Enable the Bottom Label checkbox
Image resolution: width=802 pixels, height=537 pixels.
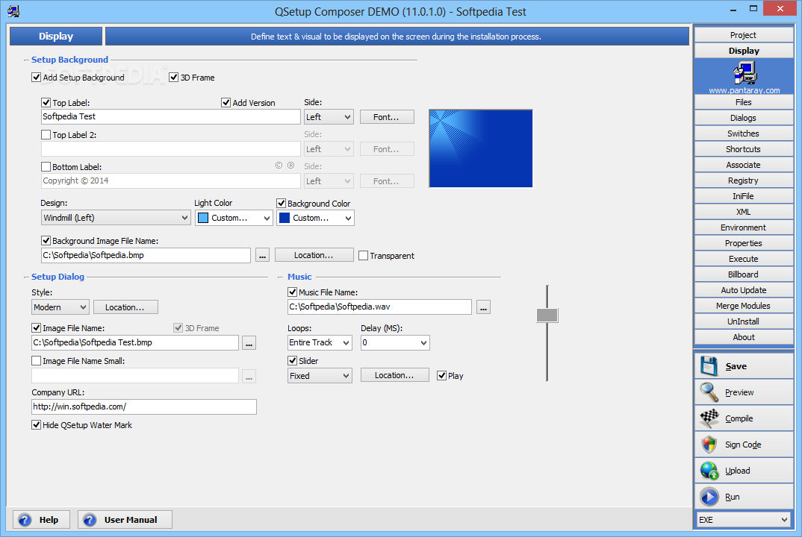click(x=46, y=166)
